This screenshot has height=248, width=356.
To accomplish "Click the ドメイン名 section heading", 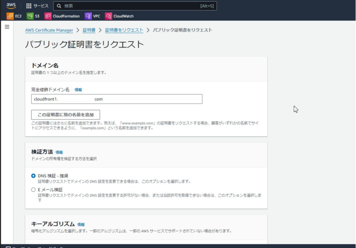I will point(45,66).
